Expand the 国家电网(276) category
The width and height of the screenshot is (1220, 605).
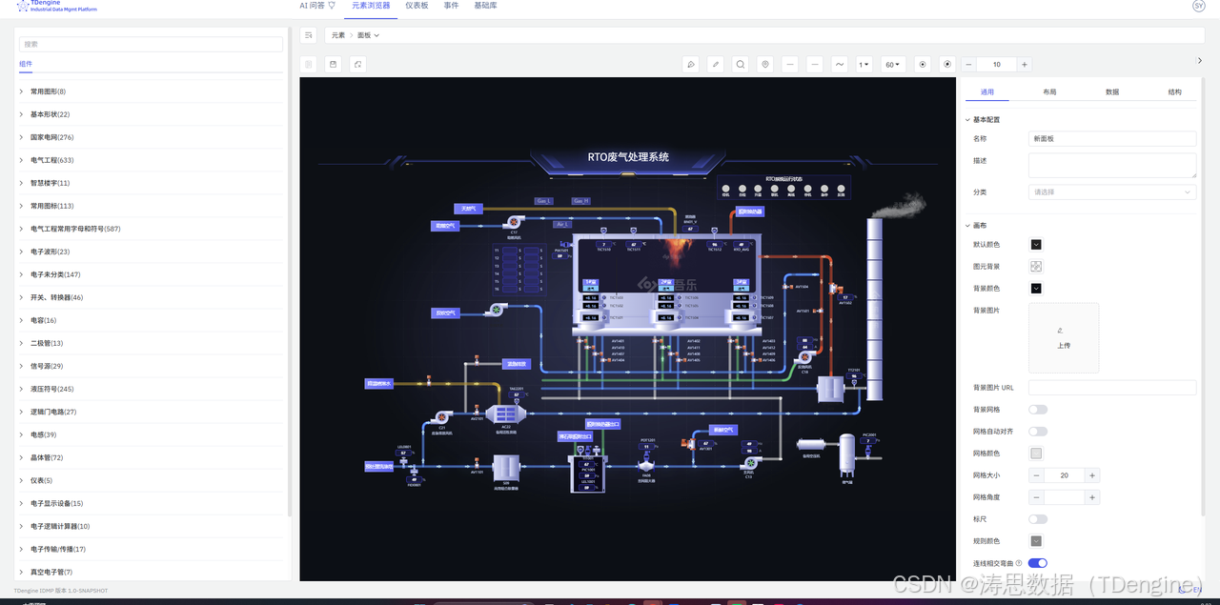[x=21, y=137]
